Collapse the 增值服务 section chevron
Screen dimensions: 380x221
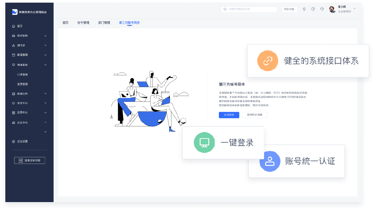click(x=46, y=65)
